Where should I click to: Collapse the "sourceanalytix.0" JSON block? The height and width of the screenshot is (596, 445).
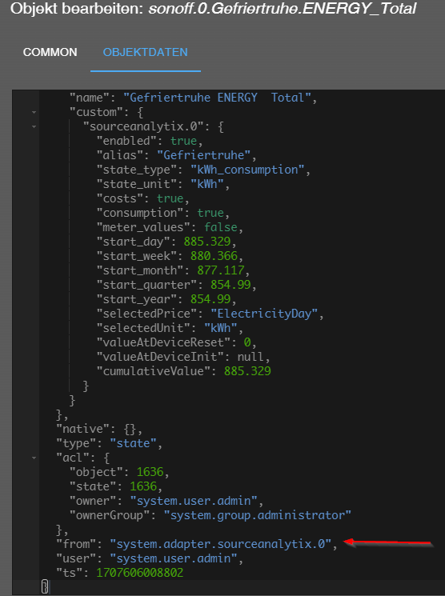pos(34,126)
